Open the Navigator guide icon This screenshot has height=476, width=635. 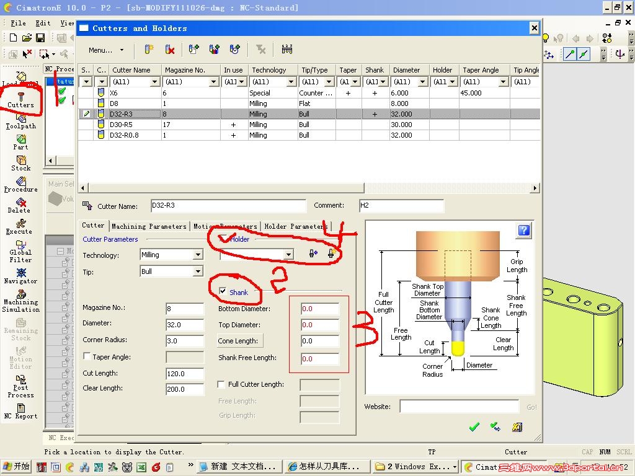point(20,276)
